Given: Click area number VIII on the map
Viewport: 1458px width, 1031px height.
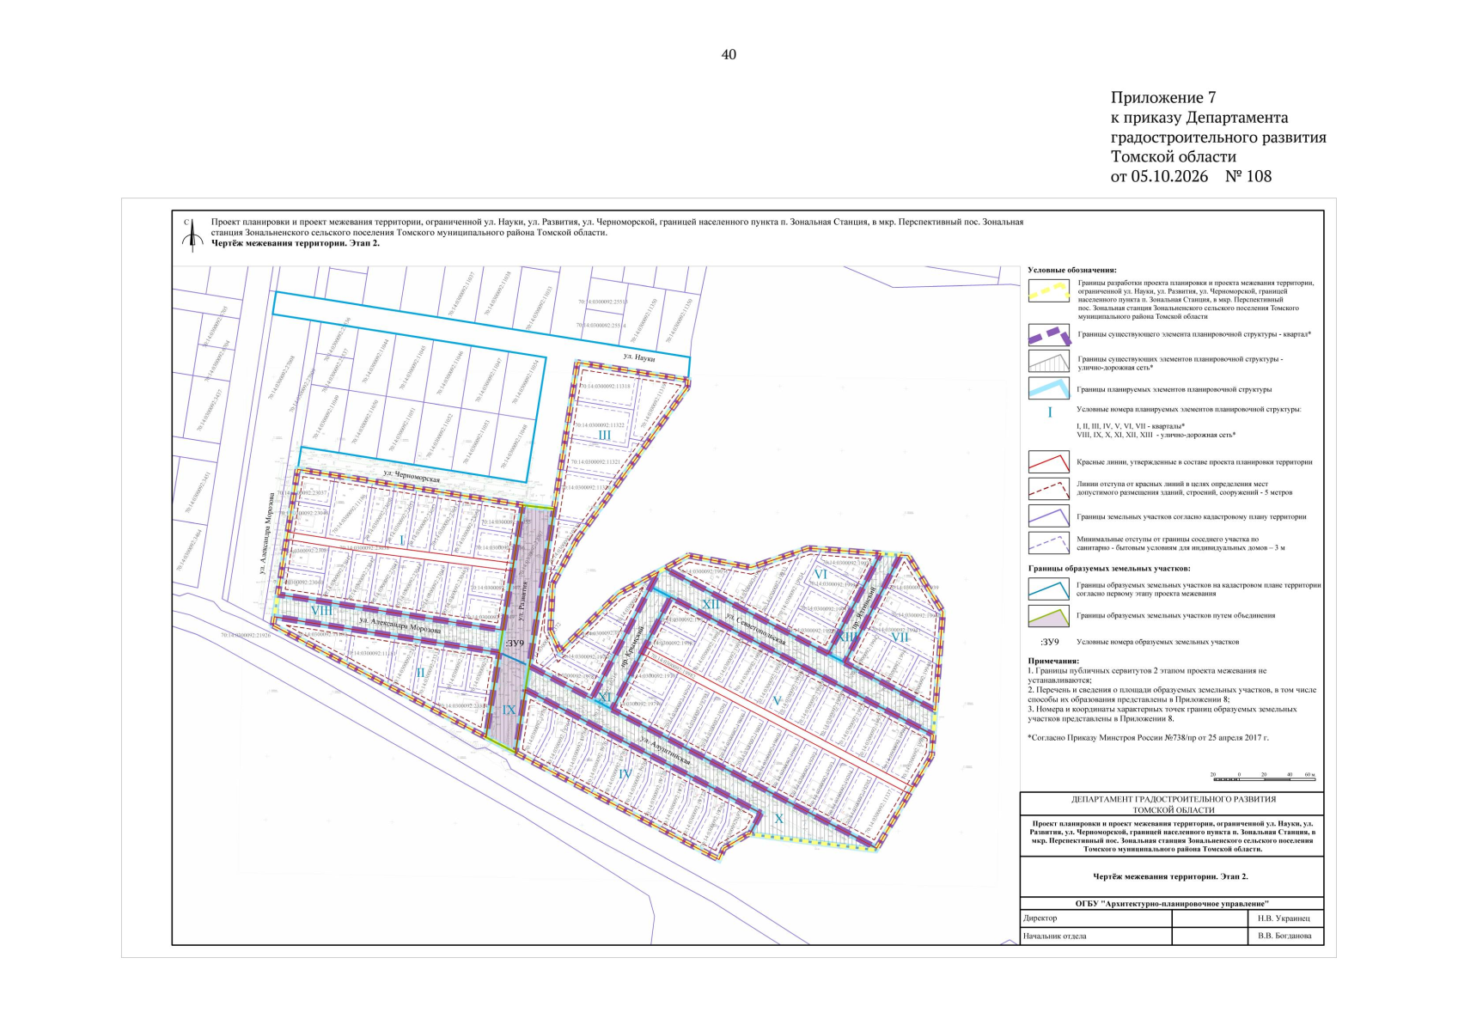Looking at the screenshot, I should pyautogui.click(x=321, y=610).
